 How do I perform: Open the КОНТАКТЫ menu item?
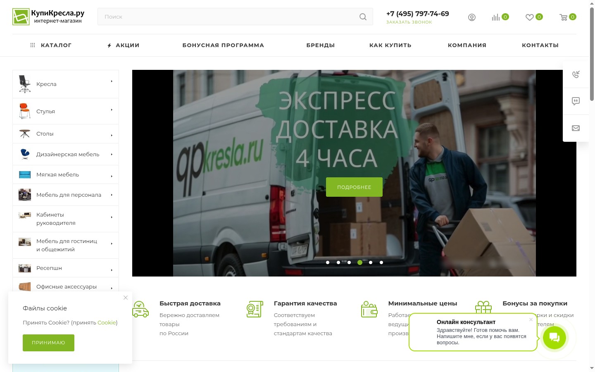coord(540,45)
